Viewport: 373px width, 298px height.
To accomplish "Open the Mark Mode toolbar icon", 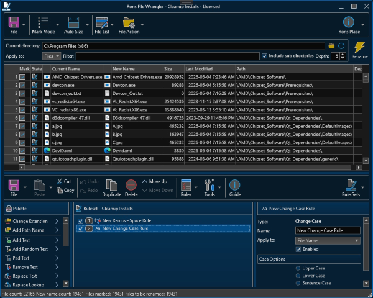I will (x=44, y=22).
